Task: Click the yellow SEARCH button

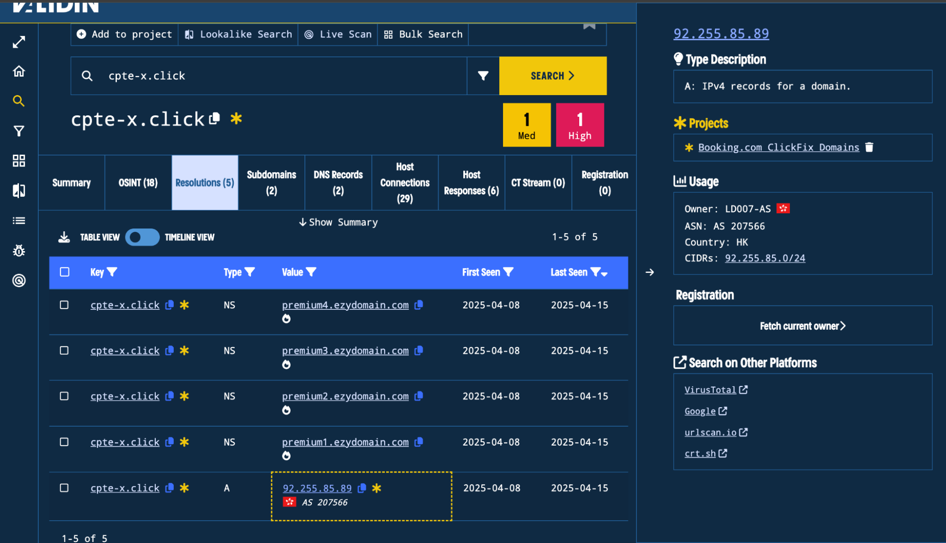Action: click(553, 76)
